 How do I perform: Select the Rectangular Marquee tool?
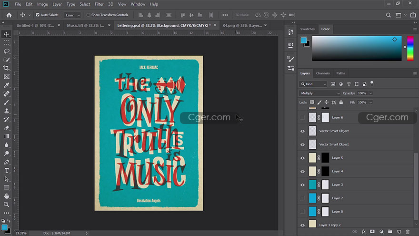click(6, 42)
